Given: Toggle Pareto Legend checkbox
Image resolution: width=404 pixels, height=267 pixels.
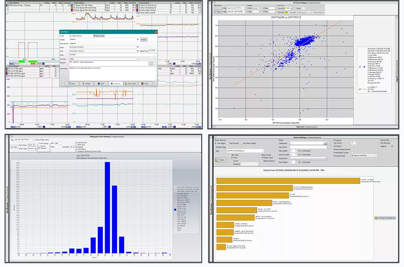Looking at the screenshot, I should click(392, 146).
